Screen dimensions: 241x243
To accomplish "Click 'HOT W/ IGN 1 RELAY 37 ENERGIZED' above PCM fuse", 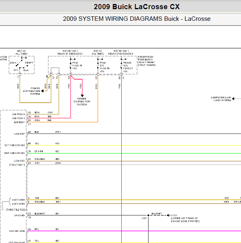I will pyautogui.click(x=70, y=52).
